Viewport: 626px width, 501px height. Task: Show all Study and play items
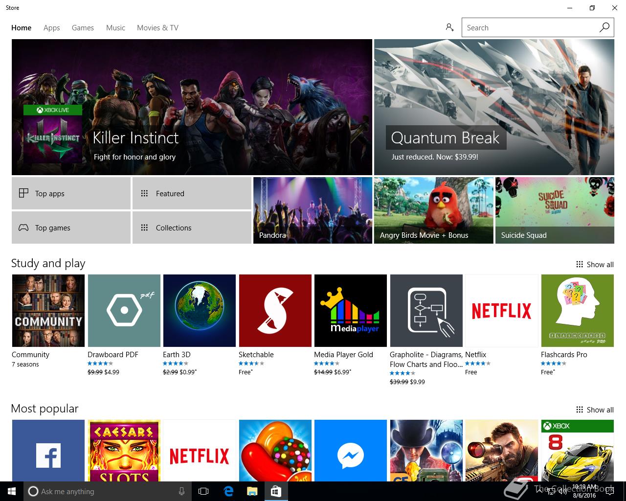point(595,264)
